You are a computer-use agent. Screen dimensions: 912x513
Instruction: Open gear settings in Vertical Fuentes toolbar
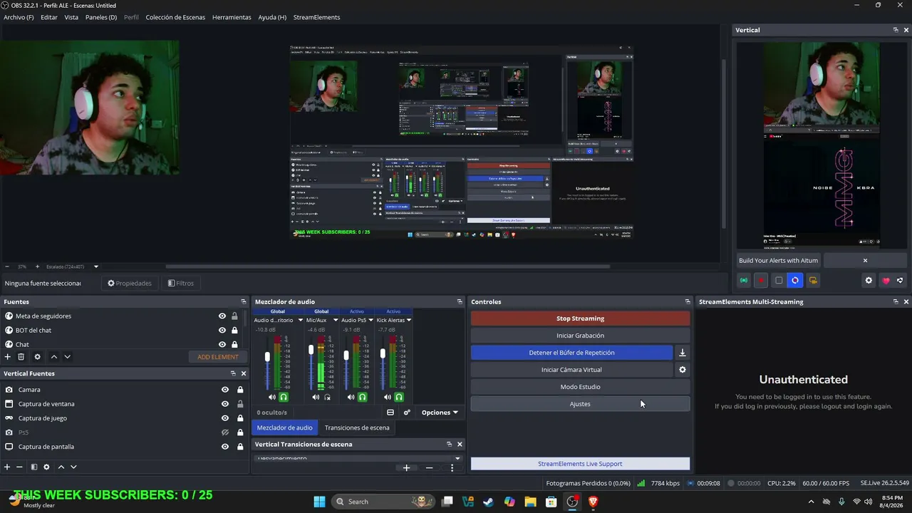click(x=47, y=467)
